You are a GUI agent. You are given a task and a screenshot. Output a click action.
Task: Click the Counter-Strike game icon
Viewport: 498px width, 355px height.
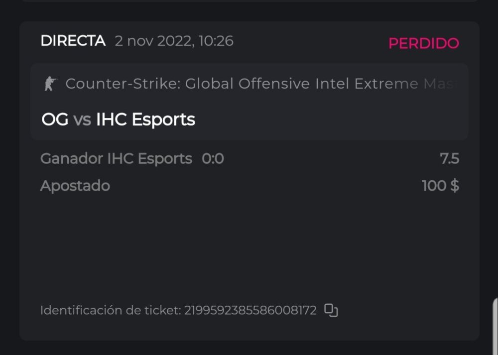click(50, 84)
